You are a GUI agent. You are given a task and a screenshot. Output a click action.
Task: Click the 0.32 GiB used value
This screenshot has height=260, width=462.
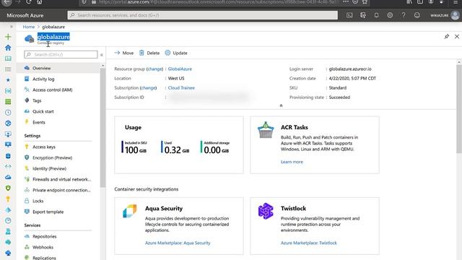177,149
